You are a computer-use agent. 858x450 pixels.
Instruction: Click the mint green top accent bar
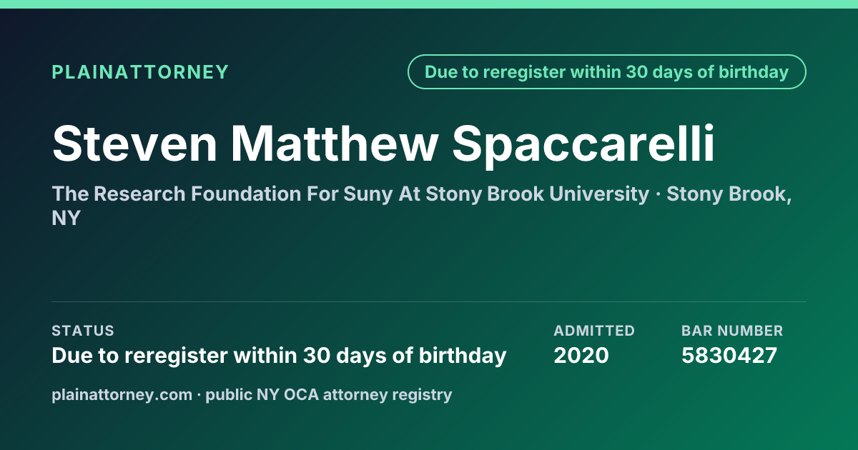(x=429, y=4)
